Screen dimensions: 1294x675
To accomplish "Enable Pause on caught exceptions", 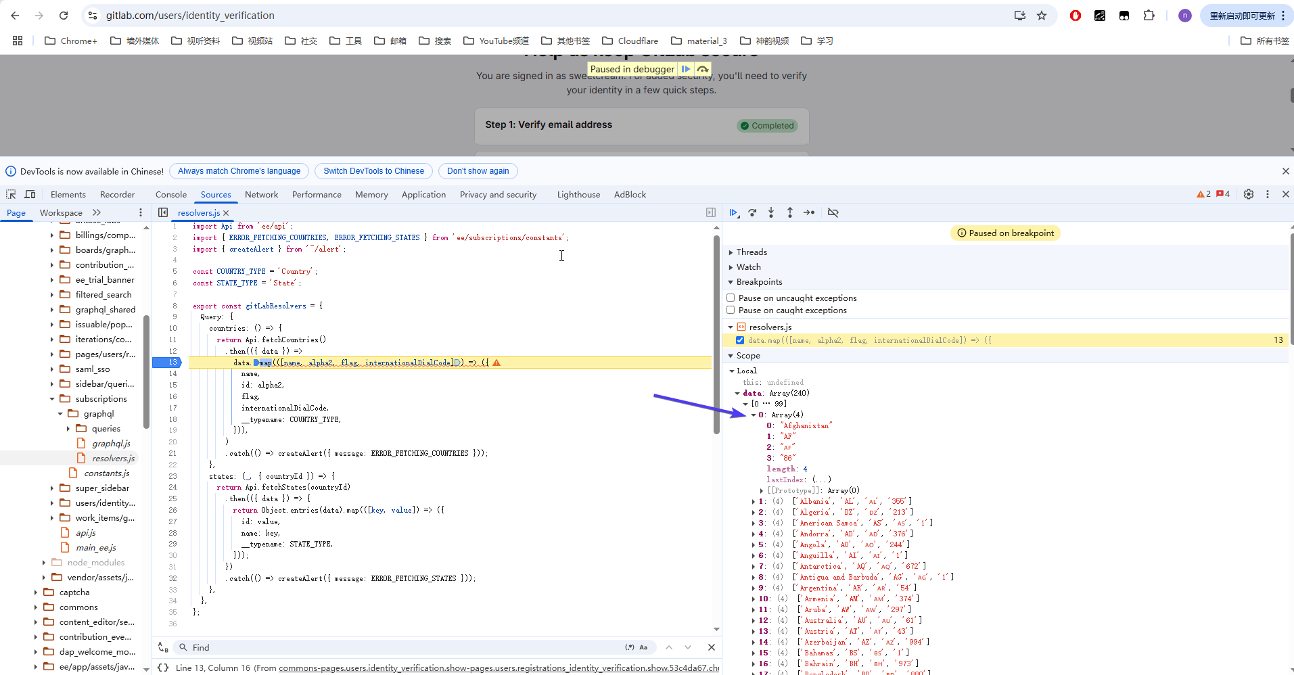I will 731,310.
